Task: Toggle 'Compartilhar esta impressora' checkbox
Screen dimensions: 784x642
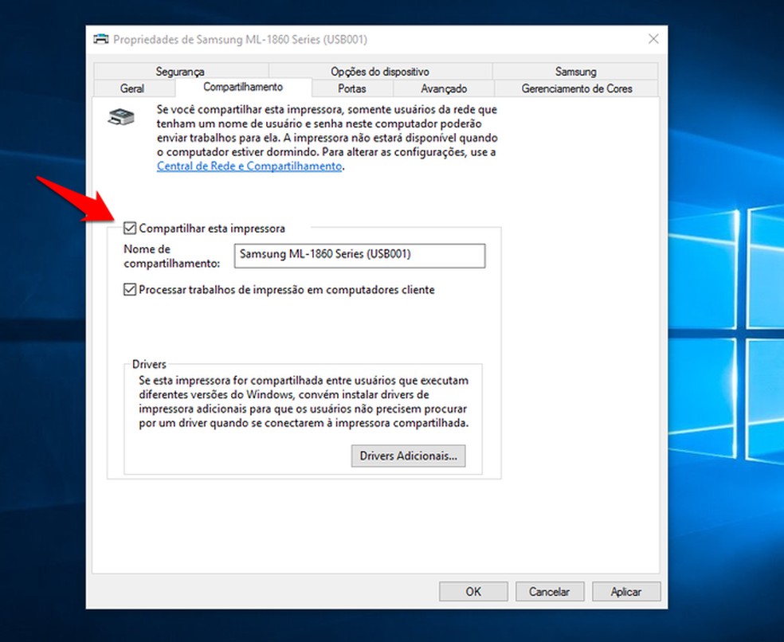Action: [130, 229]
